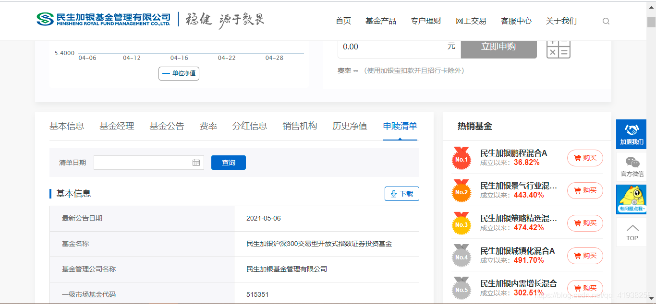This screenshot has height=304, width=656.
Task: Click chart axis label 04-22
Action: (x=227, y=58)
